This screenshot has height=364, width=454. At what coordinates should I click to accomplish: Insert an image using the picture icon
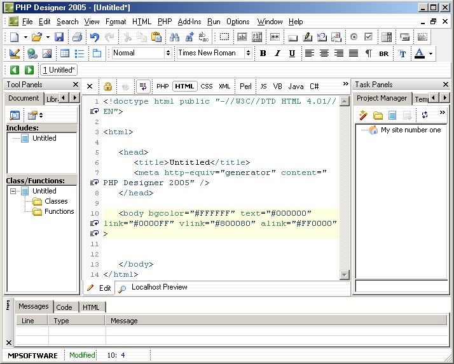[x=47, y=53]
